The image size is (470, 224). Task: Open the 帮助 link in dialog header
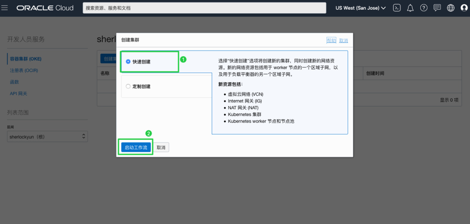[331, 41]
